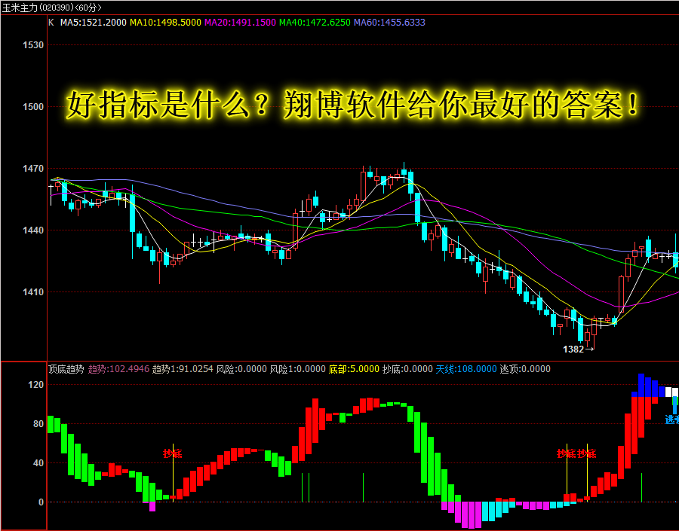Click the 逃顶:0.0000 header value
679x531 pixels.
point(525,369)
